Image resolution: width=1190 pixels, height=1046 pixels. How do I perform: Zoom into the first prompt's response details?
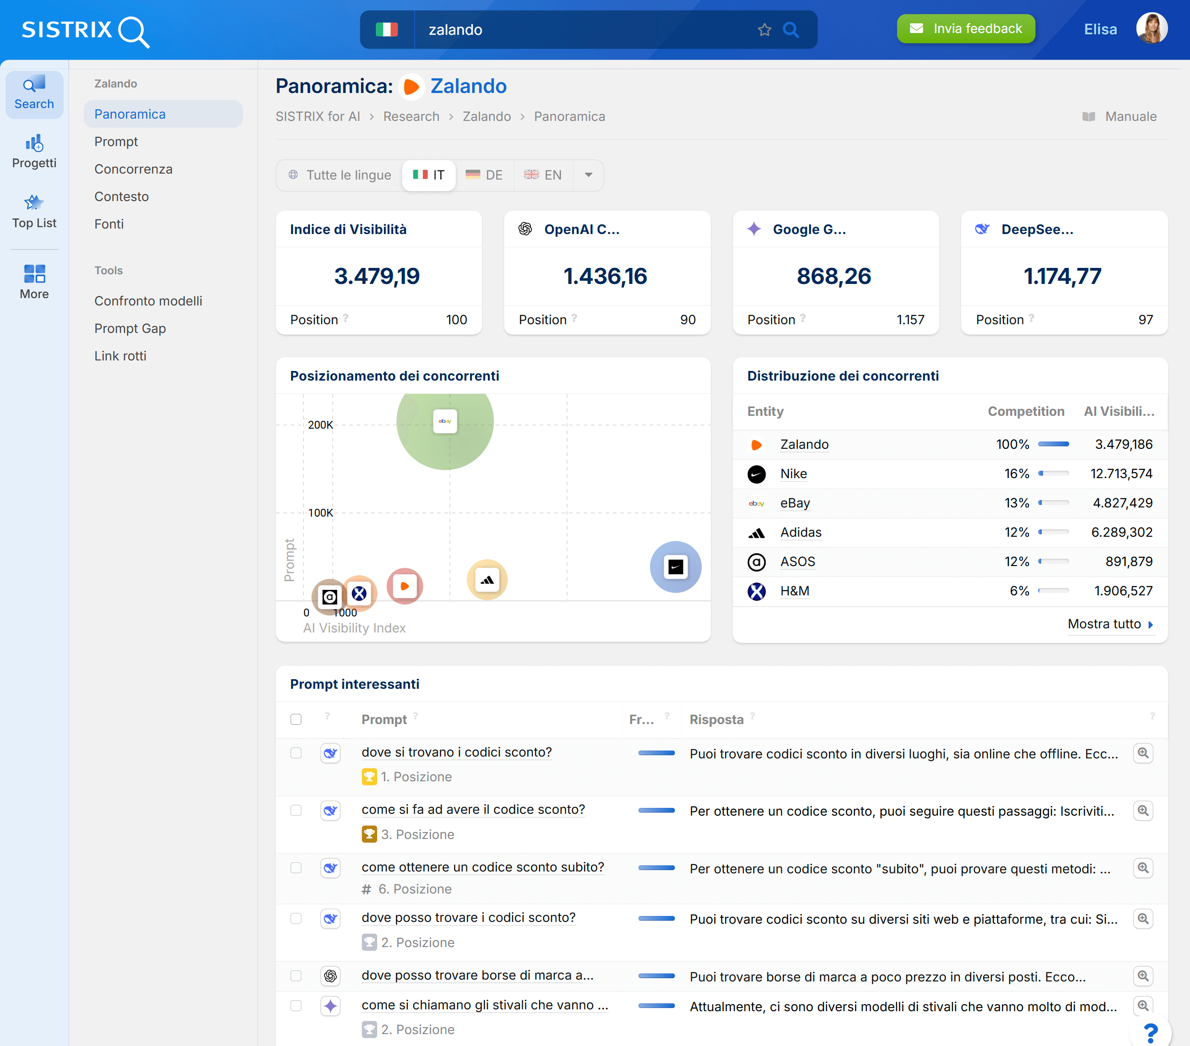[x=1143, y=753]
